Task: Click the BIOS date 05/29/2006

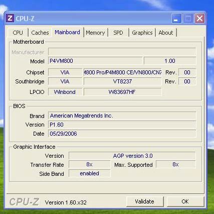Action: tap(122, 134)
